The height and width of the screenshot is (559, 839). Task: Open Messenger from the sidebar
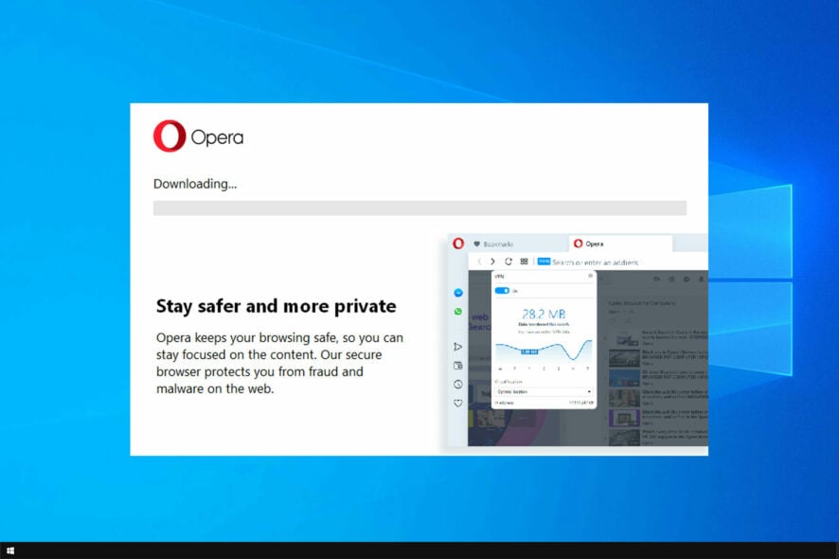[x=458, y=293]
